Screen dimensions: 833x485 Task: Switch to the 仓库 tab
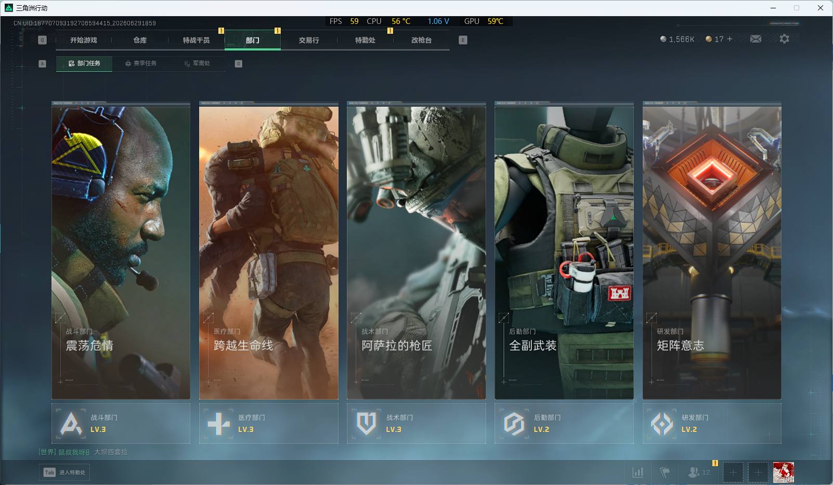140,40
